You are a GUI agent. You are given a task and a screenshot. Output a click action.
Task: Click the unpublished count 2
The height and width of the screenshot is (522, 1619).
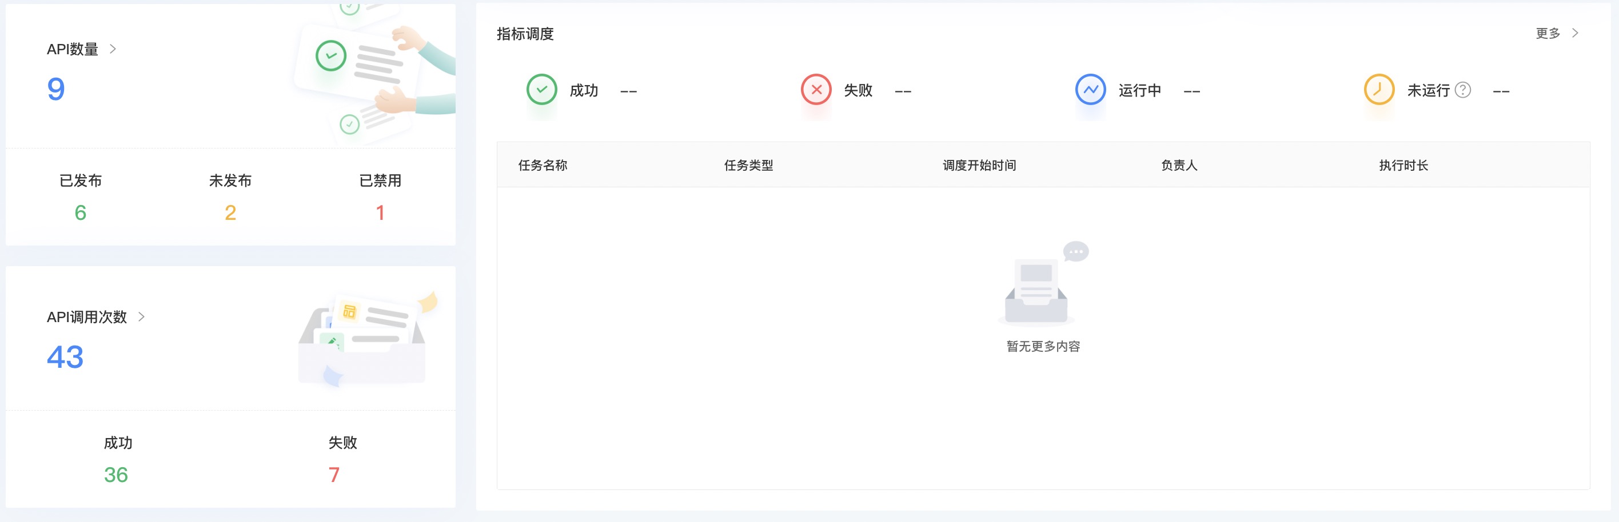[x=230, y=212]
